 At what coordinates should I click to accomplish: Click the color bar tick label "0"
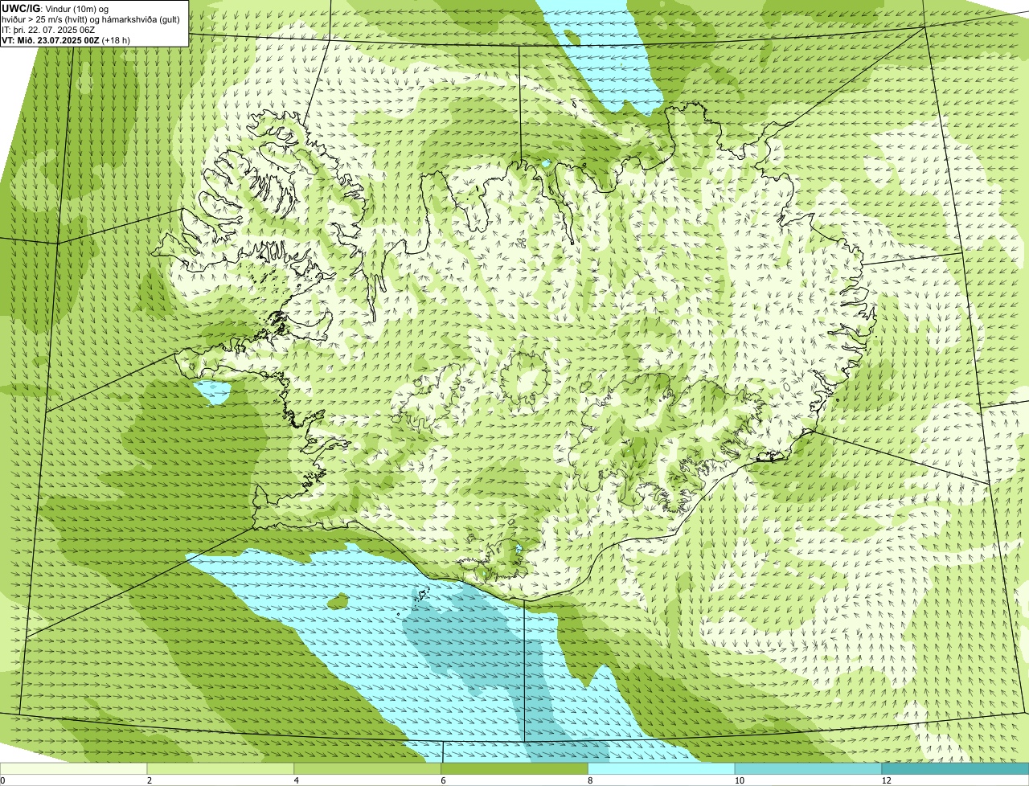[2, 780]
